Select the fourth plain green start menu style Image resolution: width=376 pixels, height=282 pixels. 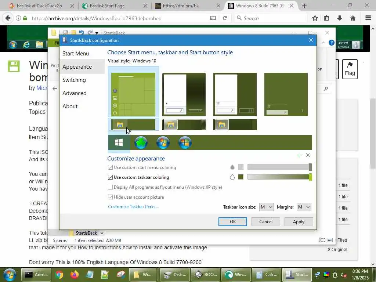coord(286,94)
